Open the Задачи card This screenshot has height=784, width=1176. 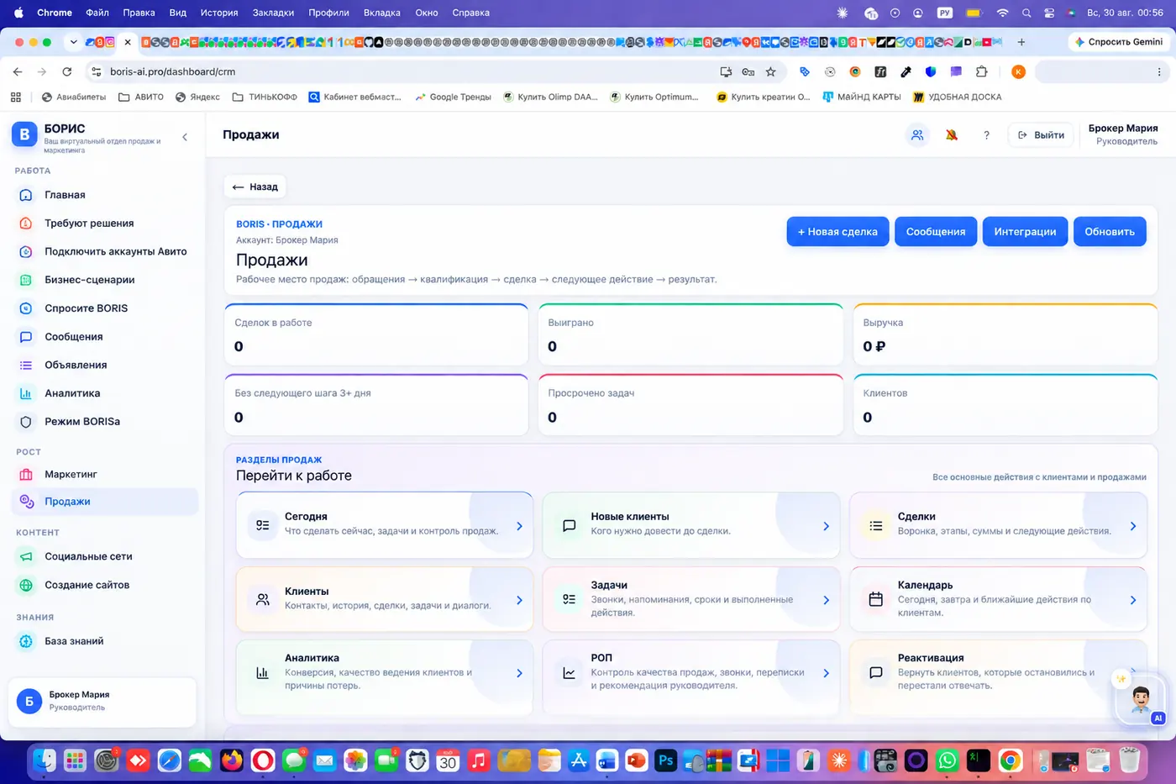coord(691,599)
